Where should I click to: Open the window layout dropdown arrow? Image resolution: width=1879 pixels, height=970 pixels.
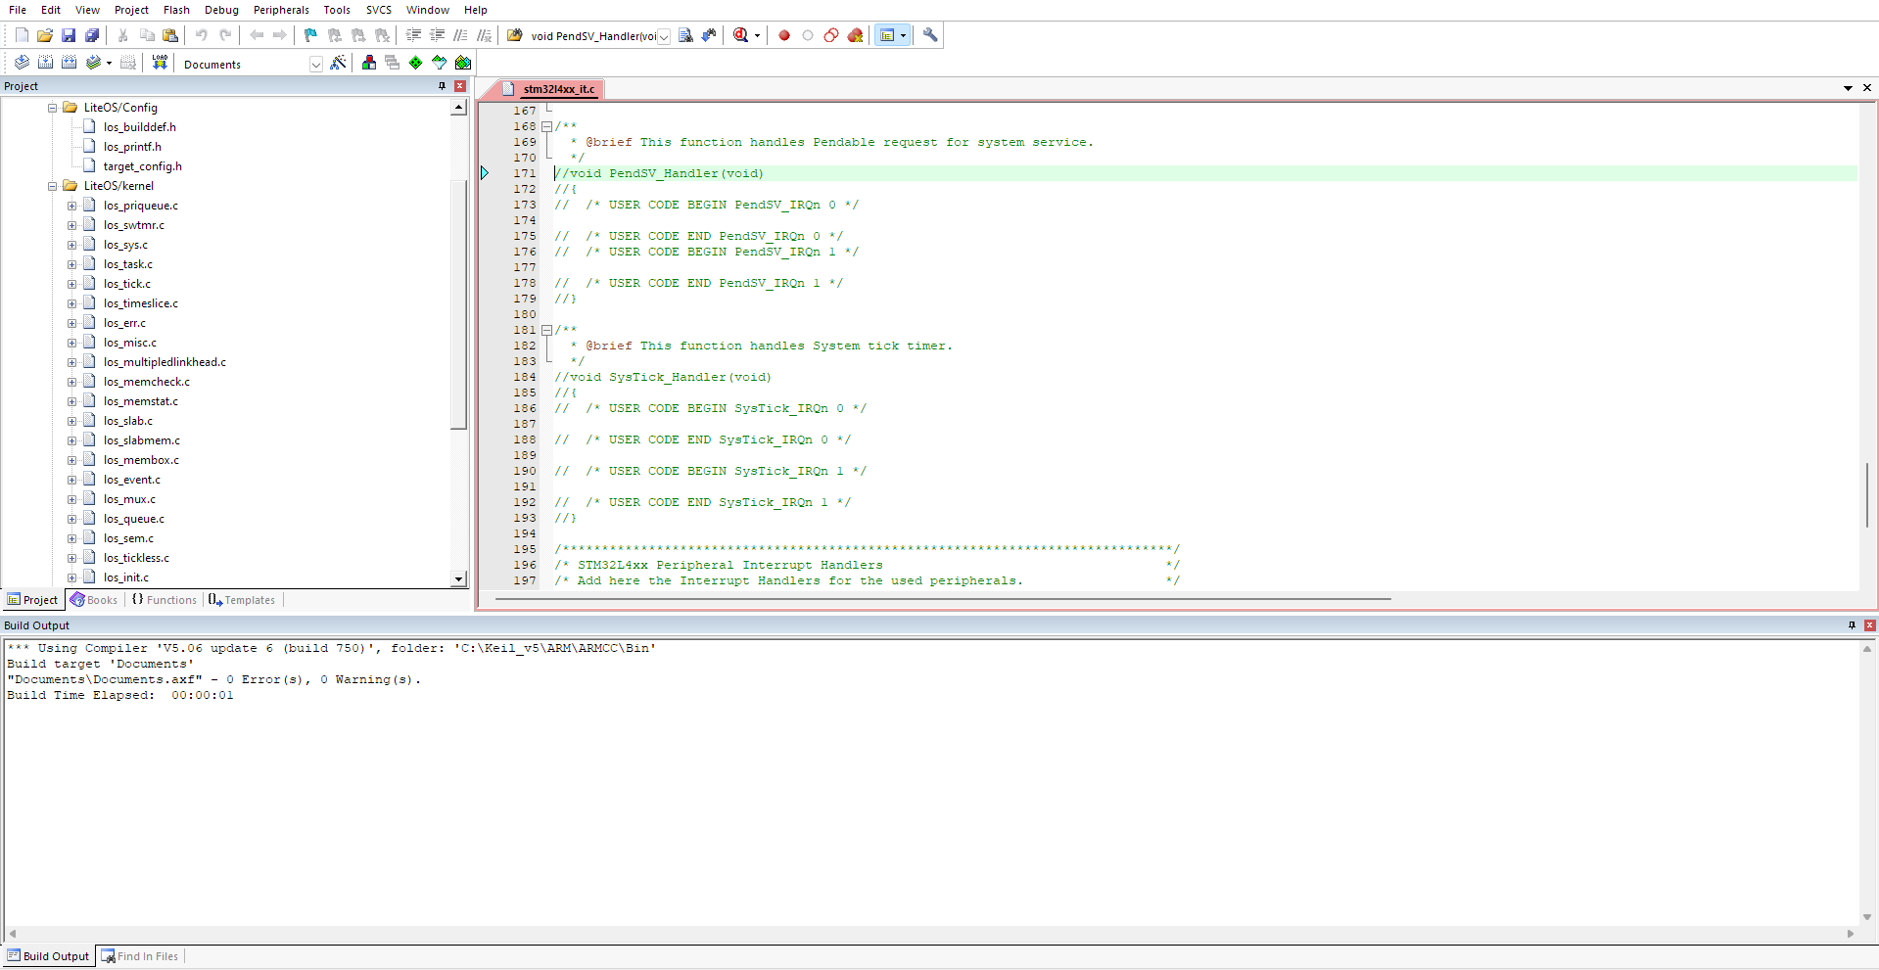(x=903, y=36)
